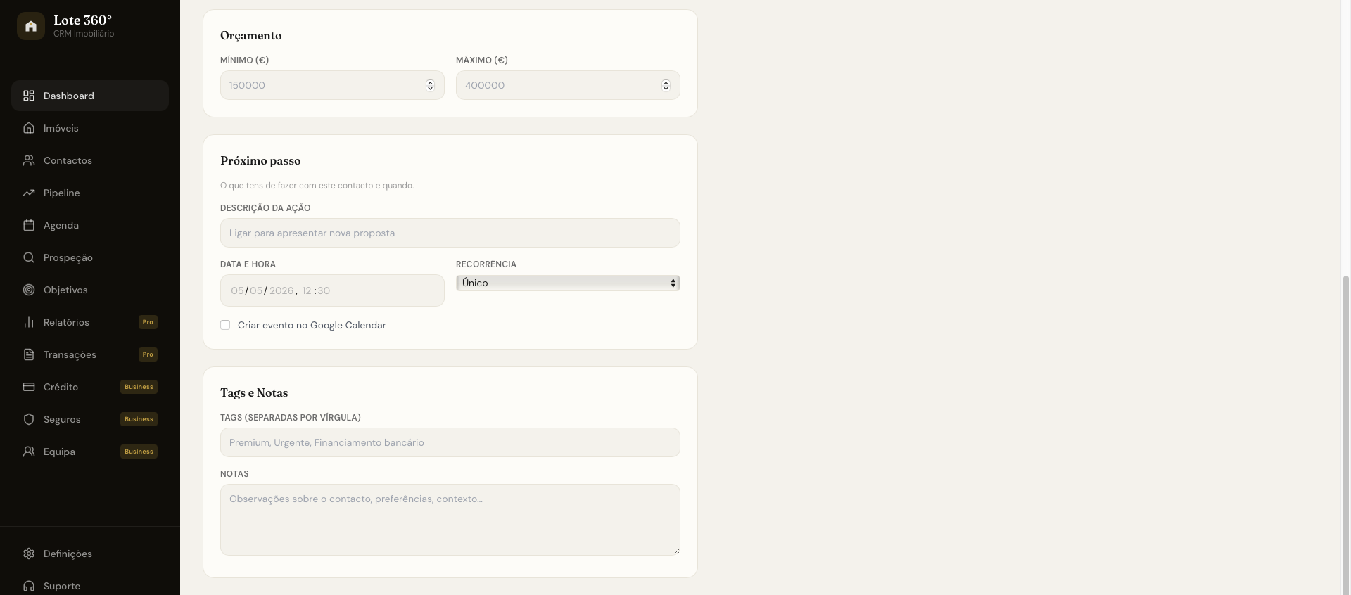
Task: Click the Pipeline trend arrow icon
Action: coord(29,193)
